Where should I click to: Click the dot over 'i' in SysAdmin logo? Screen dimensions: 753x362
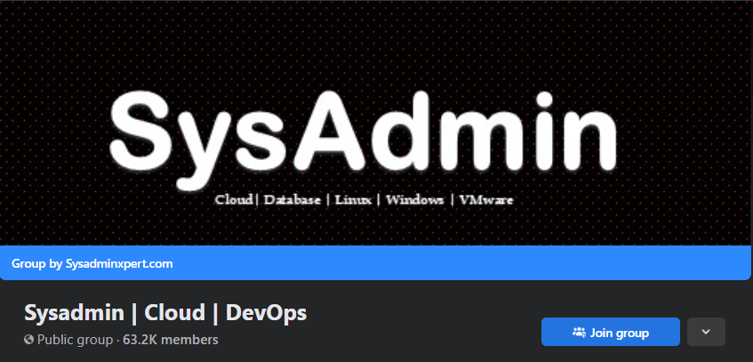[544, 100]
